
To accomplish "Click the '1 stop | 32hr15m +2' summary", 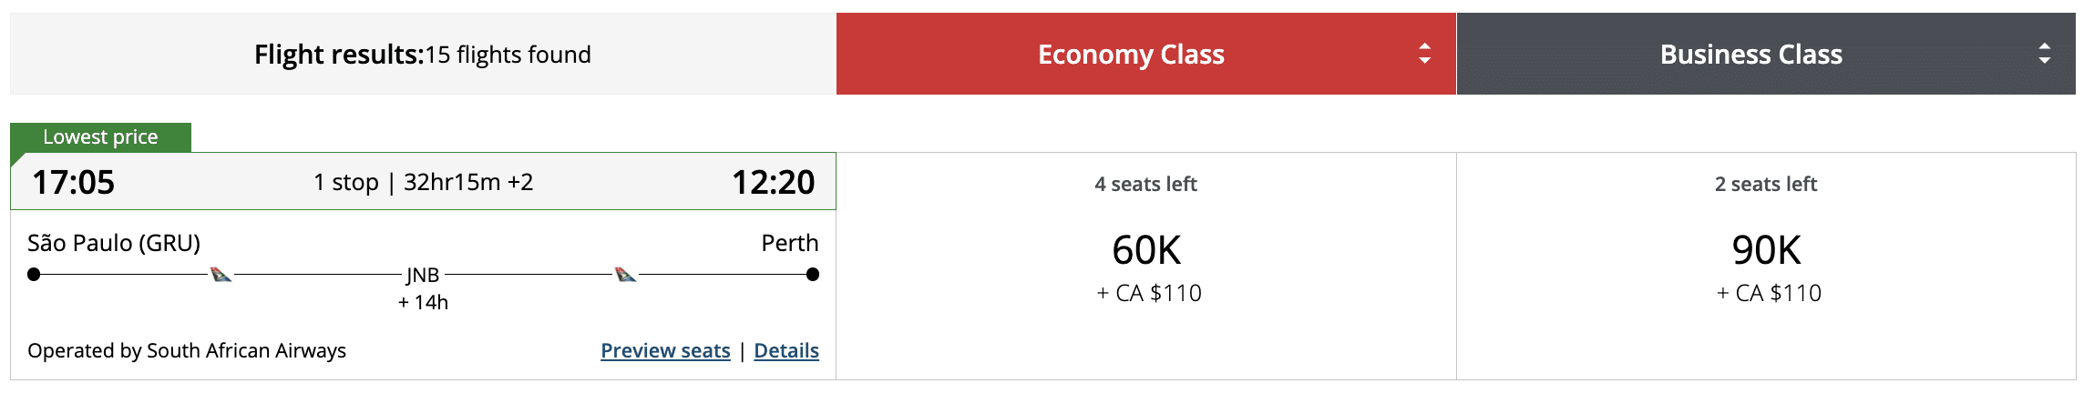I will 424,182.
